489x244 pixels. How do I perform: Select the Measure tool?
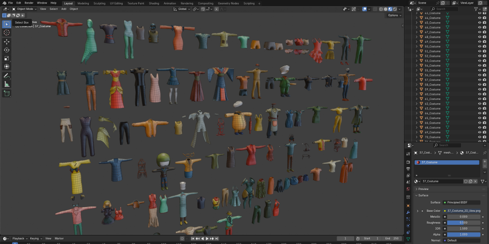click(x=7, y=84)
